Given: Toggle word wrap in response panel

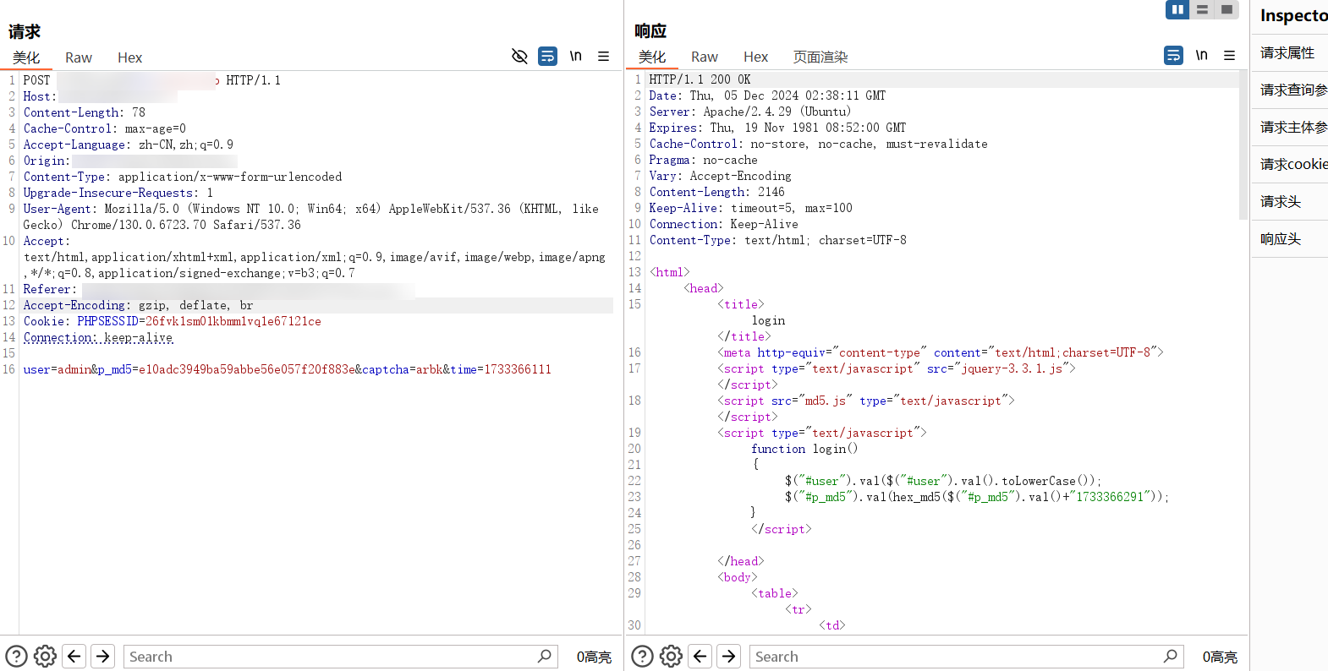Looking at the screenshot, I should pos(1174,55).
